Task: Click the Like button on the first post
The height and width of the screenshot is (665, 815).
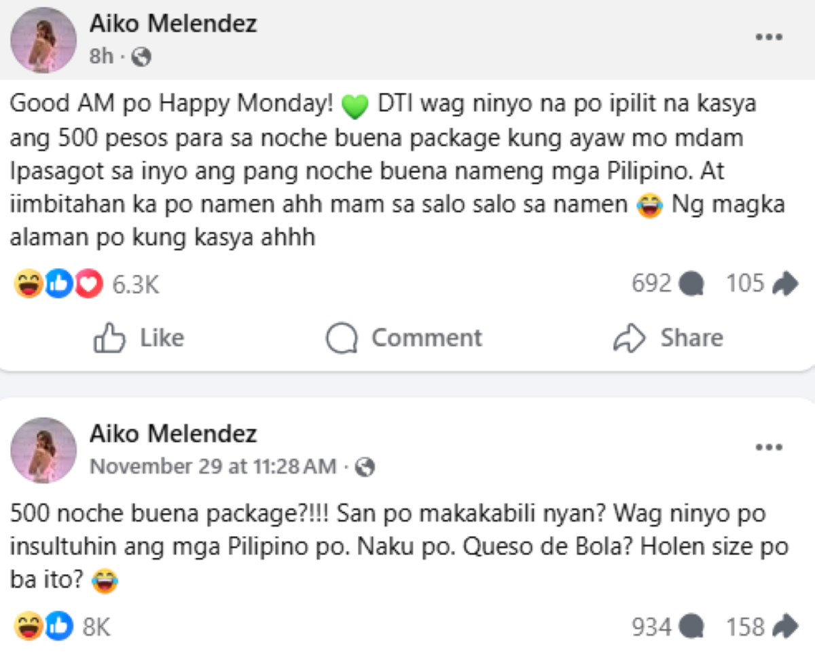Action: (139, 338)
